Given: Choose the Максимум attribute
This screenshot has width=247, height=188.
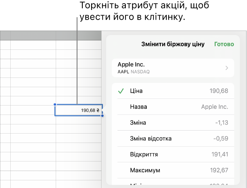Looking at the screenshot, I should point(173,170).
